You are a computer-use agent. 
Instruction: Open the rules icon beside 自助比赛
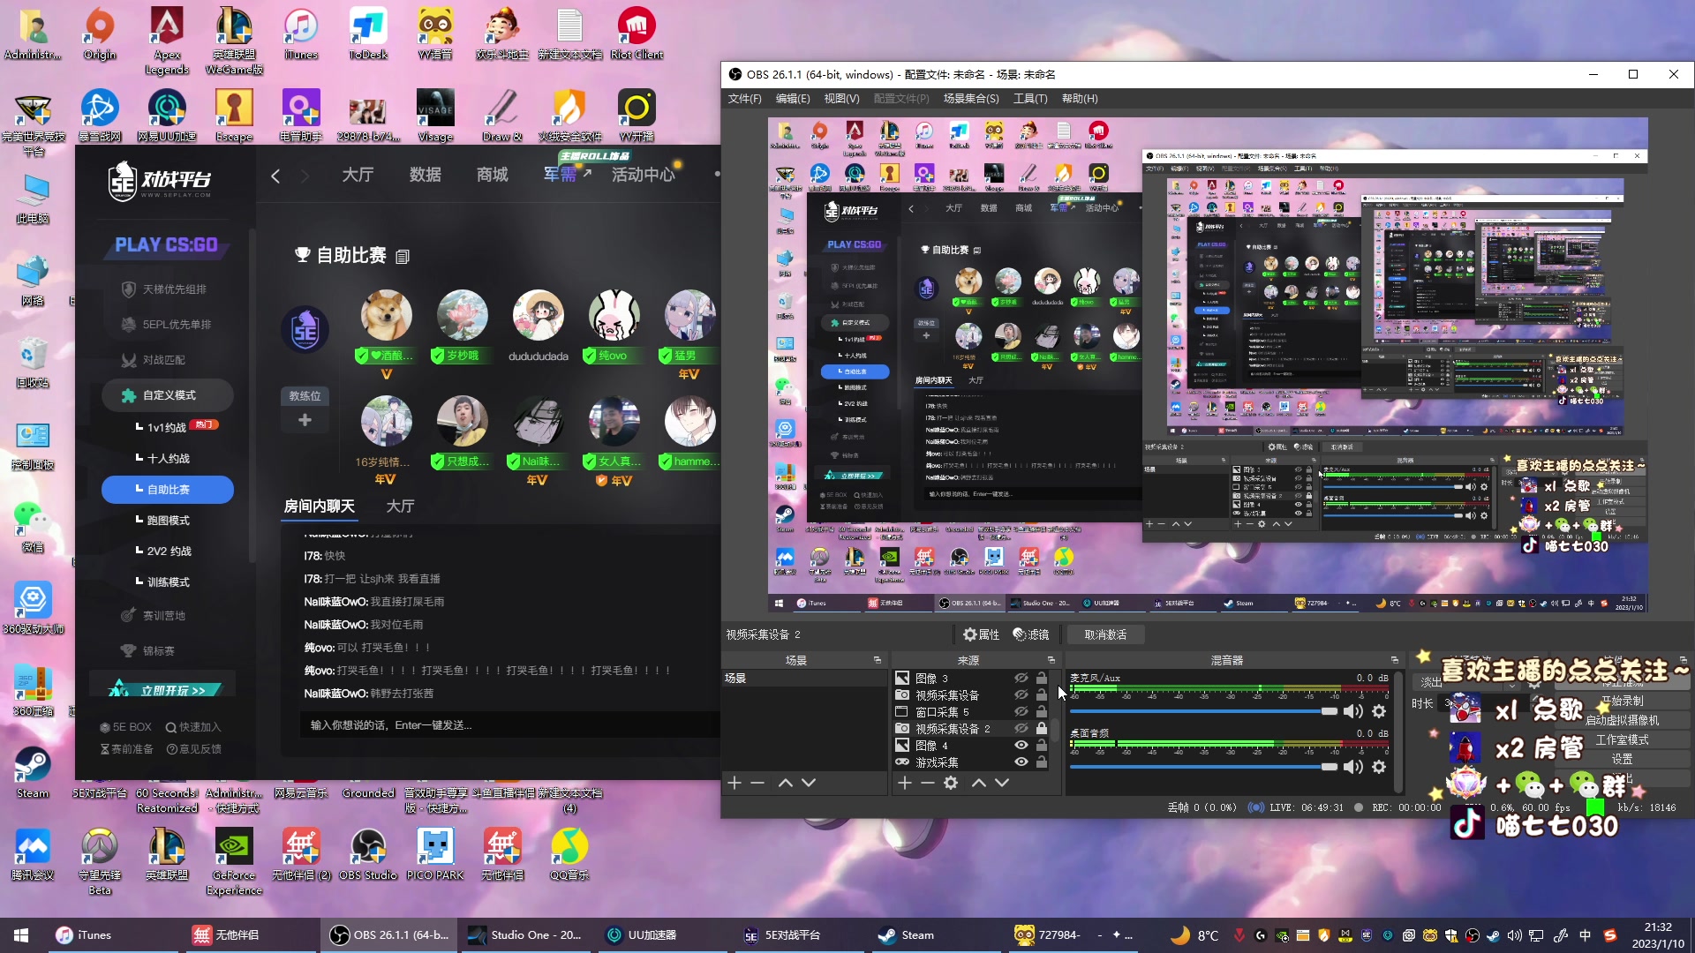(x=403, y=257)
